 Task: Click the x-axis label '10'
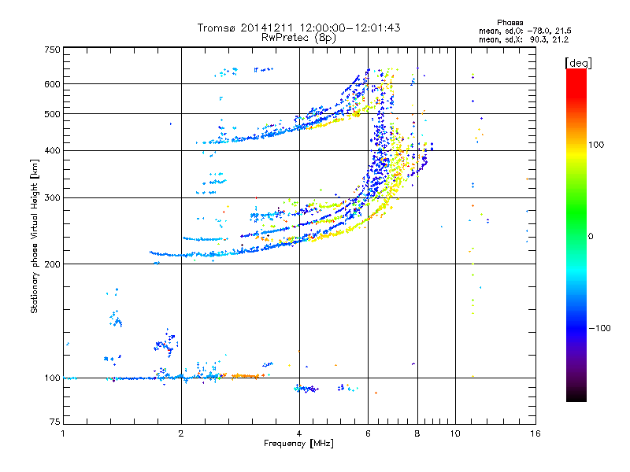[x=455, y=433]
